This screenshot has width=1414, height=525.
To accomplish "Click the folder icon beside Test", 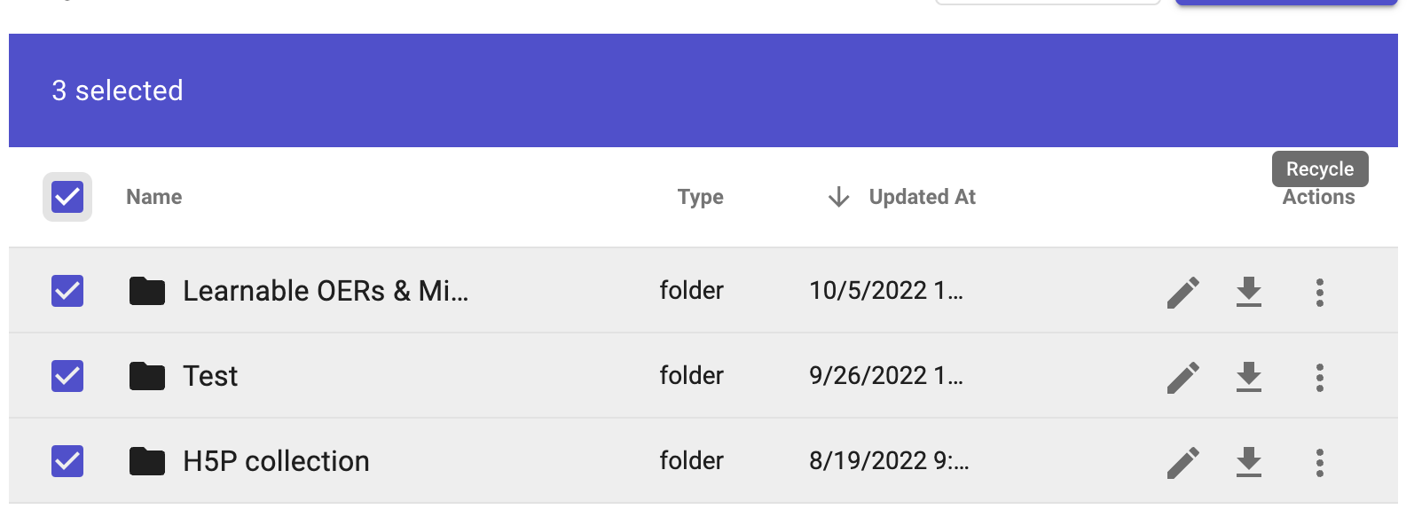I will [146, 375].
